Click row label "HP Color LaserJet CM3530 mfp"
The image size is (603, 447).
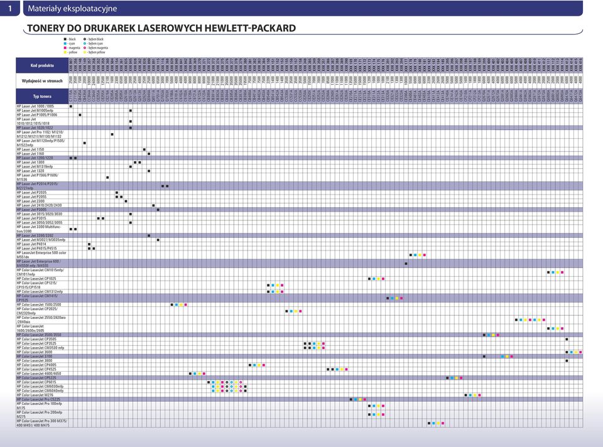[40, 347]
